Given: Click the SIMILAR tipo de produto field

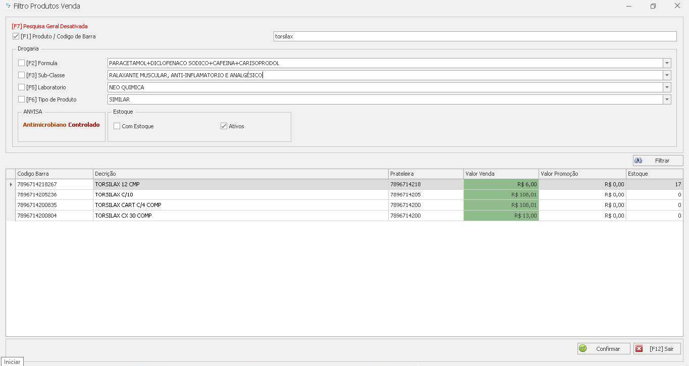Looking at the screenshot, I should coord(385,99).
